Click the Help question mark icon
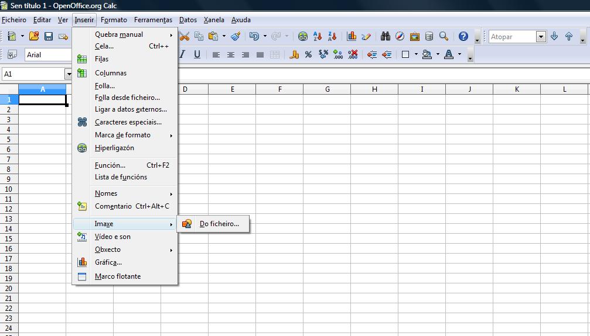590x336 pixels. 463,37
